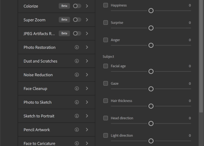Open the Face Cleanup filter entry
Image resolution: width=204 pixels, height=146 pixels.
[35, 89]
